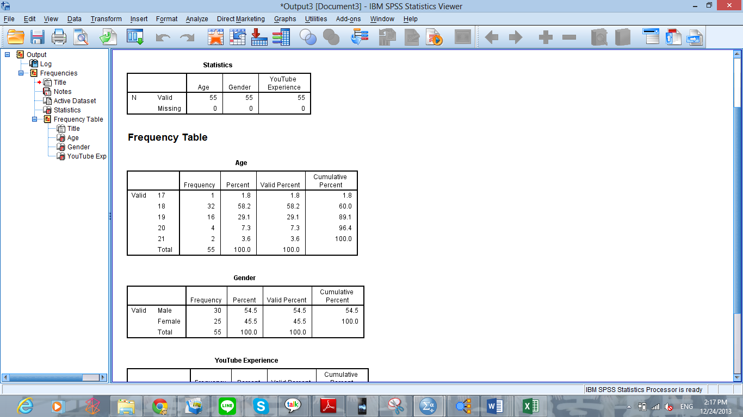This screenshot has height=417, width=743.
Task: Toggle visibility of the Notes item
Action: [46, 92]
